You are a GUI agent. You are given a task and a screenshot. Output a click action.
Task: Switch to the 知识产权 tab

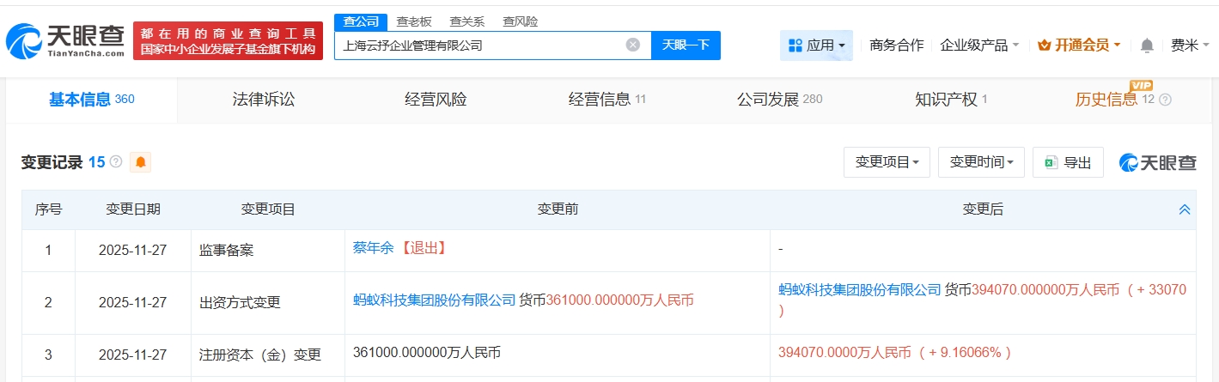click(951, 100)
